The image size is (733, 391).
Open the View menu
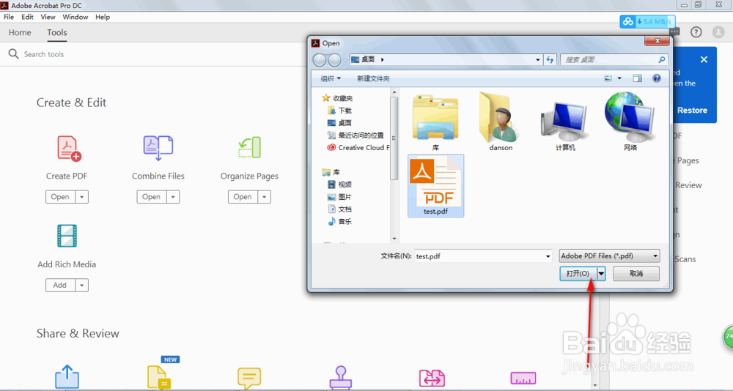48,17
